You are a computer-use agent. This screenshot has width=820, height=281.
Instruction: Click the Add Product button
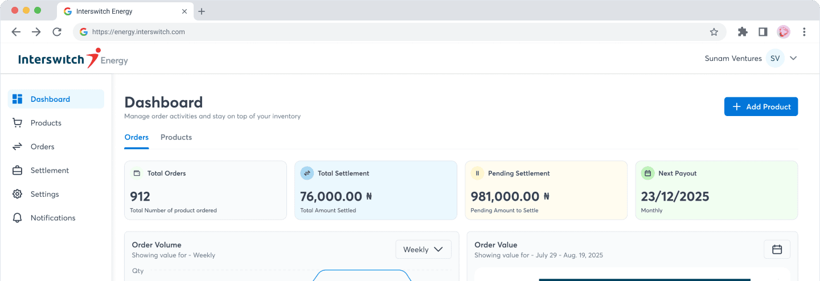pyautogui.click(x=761, y=106)
